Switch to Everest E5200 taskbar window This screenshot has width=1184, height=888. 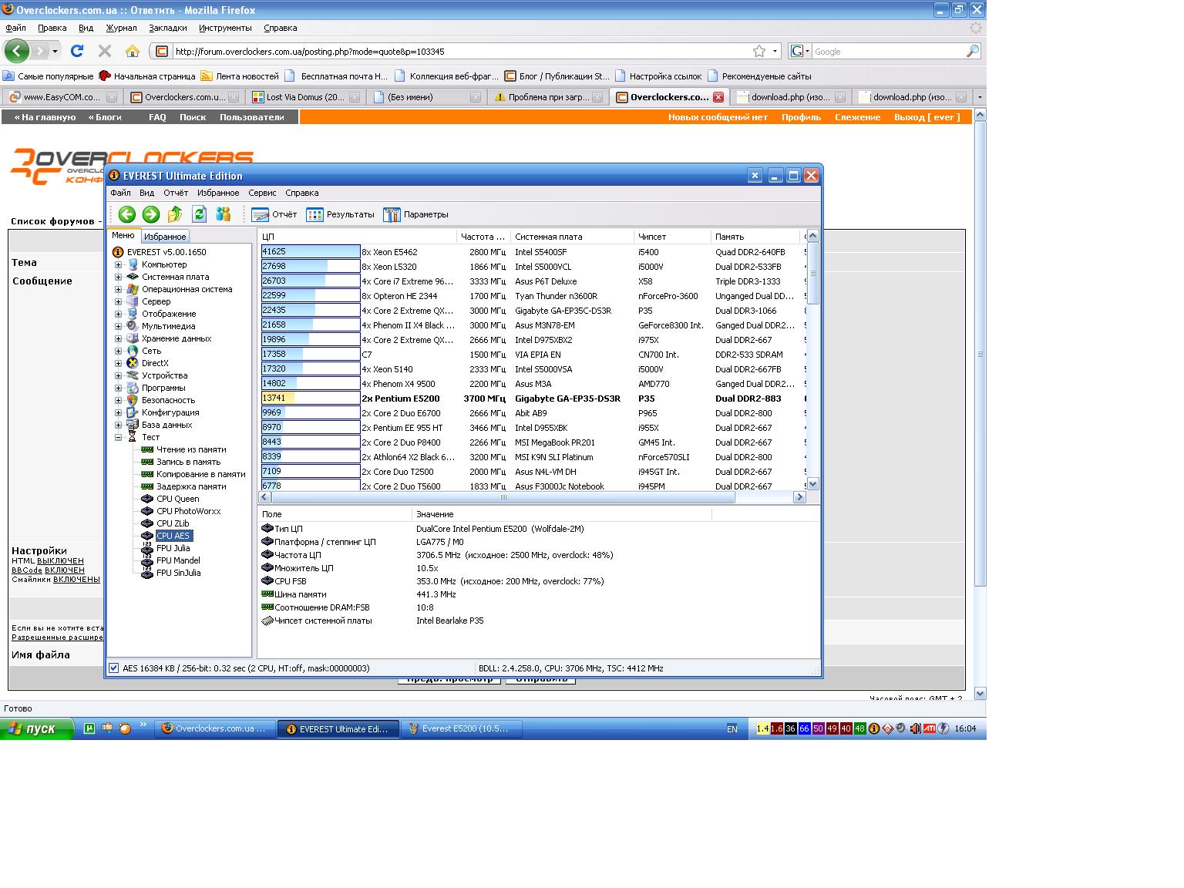[x=462, y=728]
